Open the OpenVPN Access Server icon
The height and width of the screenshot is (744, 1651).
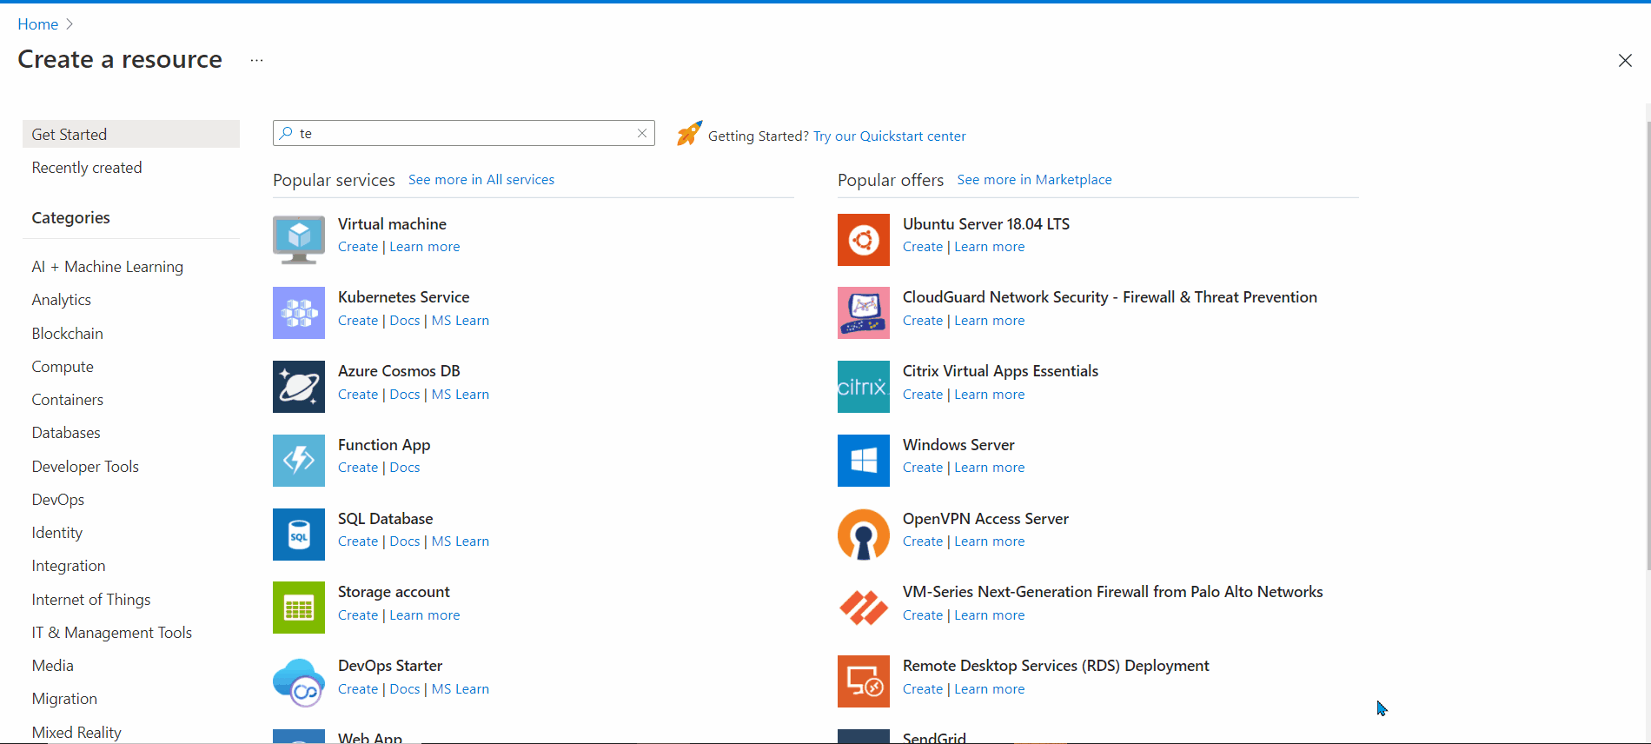863,535
